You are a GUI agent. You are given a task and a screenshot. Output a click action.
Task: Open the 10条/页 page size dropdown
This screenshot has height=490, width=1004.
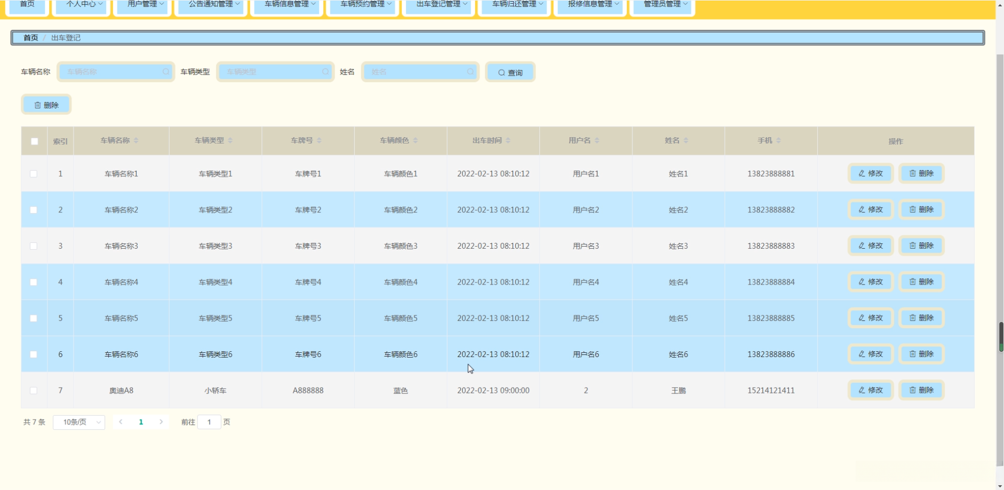tap(79, 422)
